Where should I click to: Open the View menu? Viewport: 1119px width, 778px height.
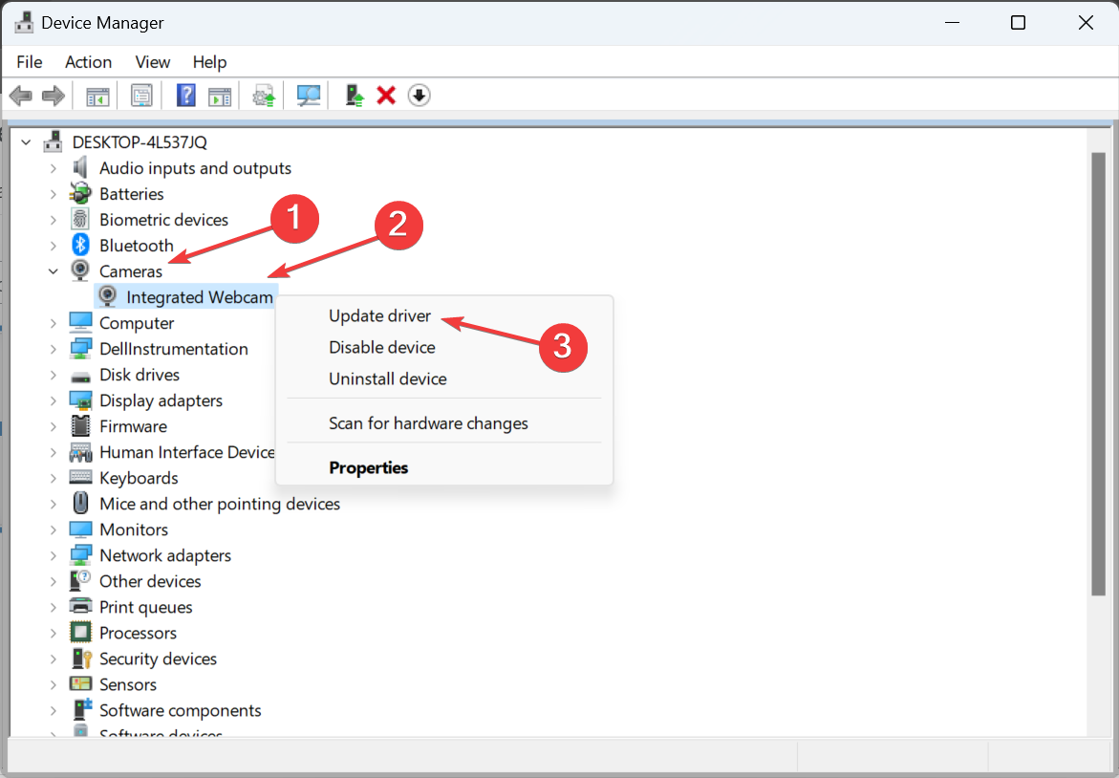click(153, 62)
